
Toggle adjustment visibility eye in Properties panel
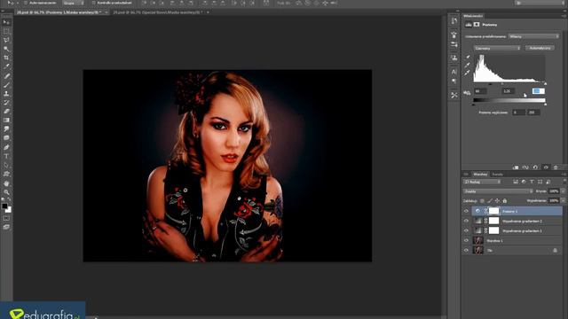click(546, 167)
